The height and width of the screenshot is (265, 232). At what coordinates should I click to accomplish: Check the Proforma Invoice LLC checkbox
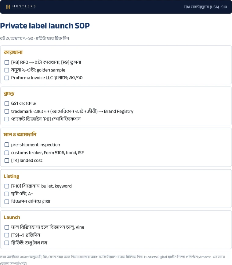pyautogui.click(x=7, y=78)
